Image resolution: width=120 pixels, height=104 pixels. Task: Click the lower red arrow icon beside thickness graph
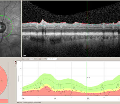[16, 63]
